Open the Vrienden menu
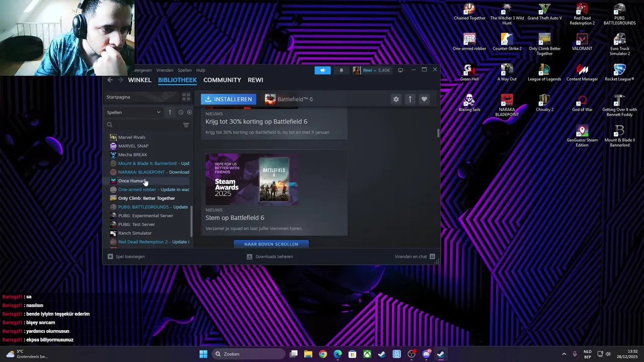Screen dimensions: 644x362 click(x=165, y=70)
